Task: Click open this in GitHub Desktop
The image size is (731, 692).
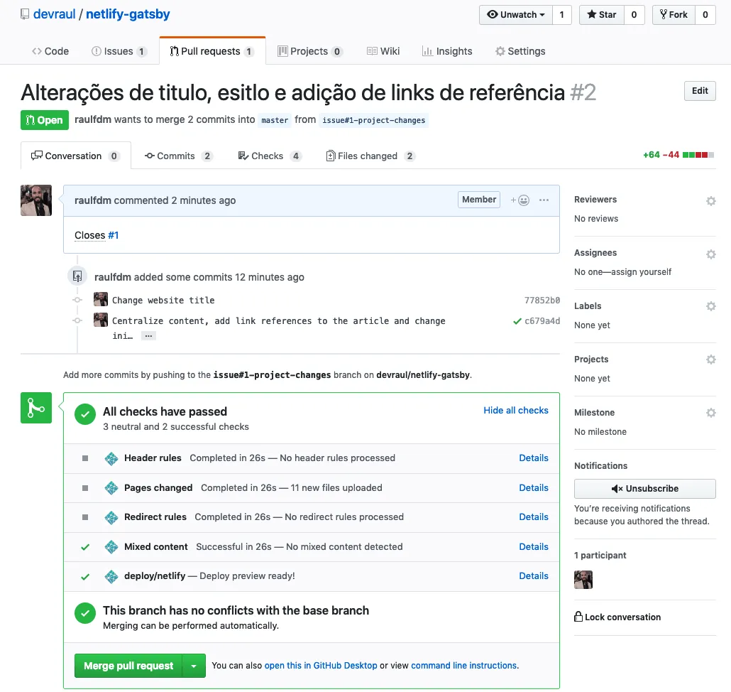Action: (321, 666)
